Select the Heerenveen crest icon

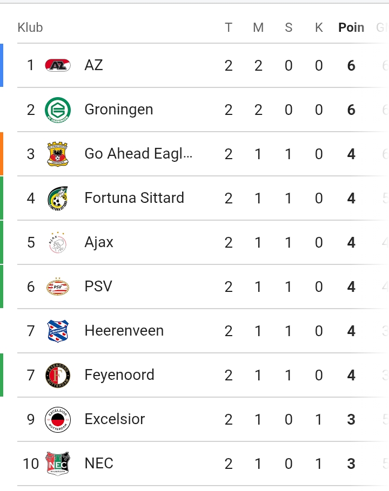click(58, 331)
